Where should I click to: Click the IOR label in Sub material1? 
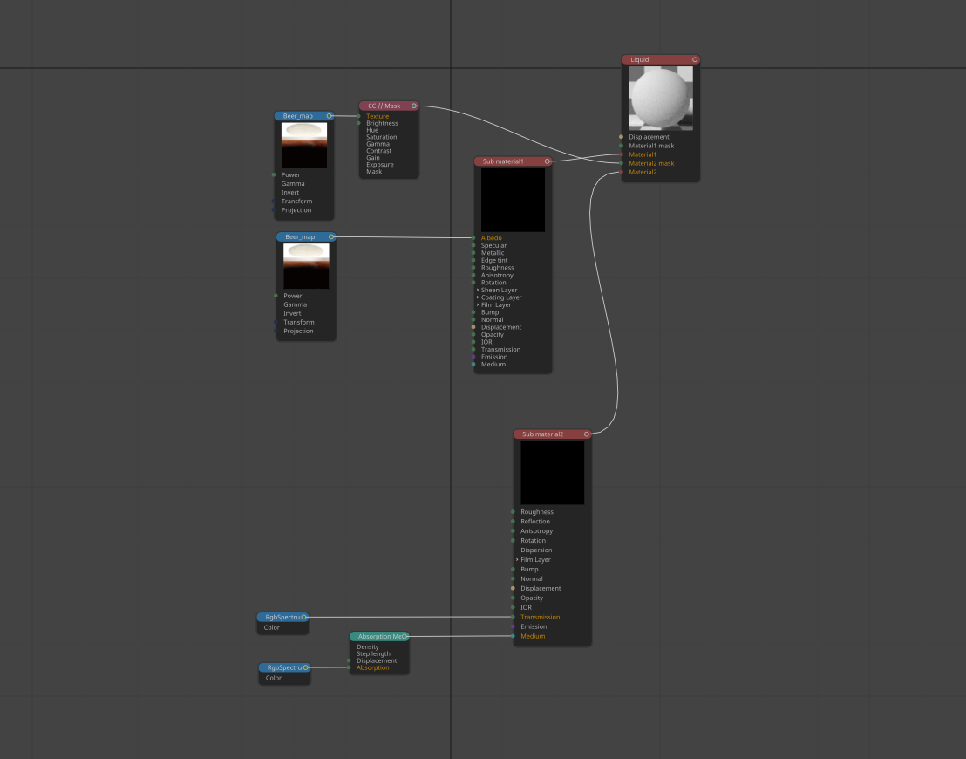[x=486, y=342]
